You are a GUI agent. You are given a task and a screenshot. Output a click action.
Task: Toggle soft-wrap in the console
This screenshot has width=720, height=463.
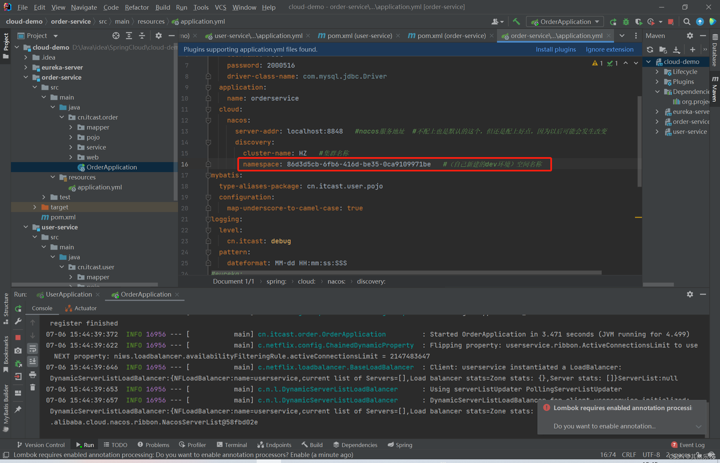(x=33, y=349)
